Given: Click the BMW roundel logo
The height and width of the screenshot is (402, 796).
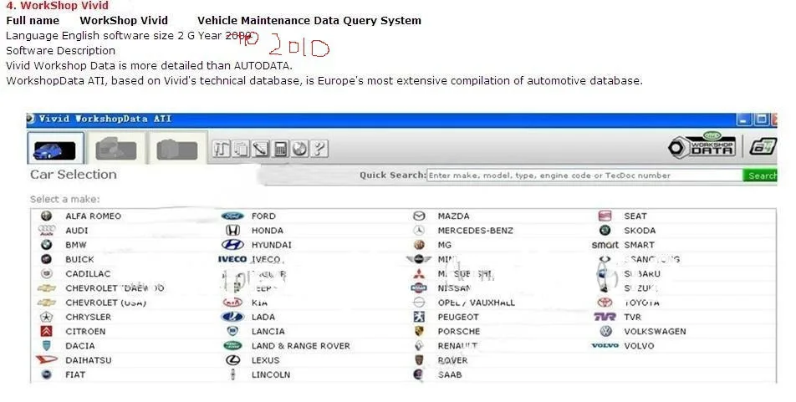Looking at the screenshot, I should (x=47, y=245).
